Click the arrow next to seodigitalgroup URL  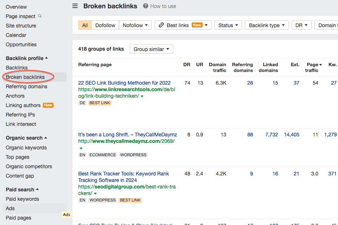tap(95, 194)
